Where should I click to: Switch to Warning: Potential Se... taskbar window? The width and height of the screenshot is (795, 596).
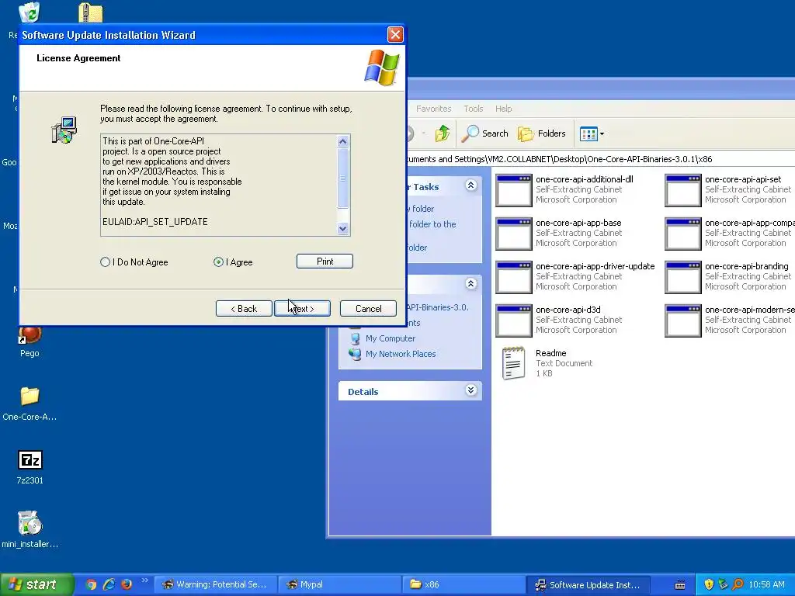[214, 584]
